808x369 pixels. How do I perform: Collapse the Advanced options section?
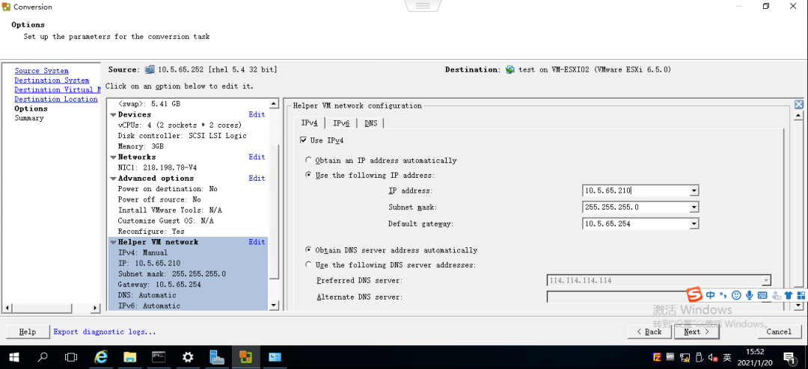click(114, 179)
